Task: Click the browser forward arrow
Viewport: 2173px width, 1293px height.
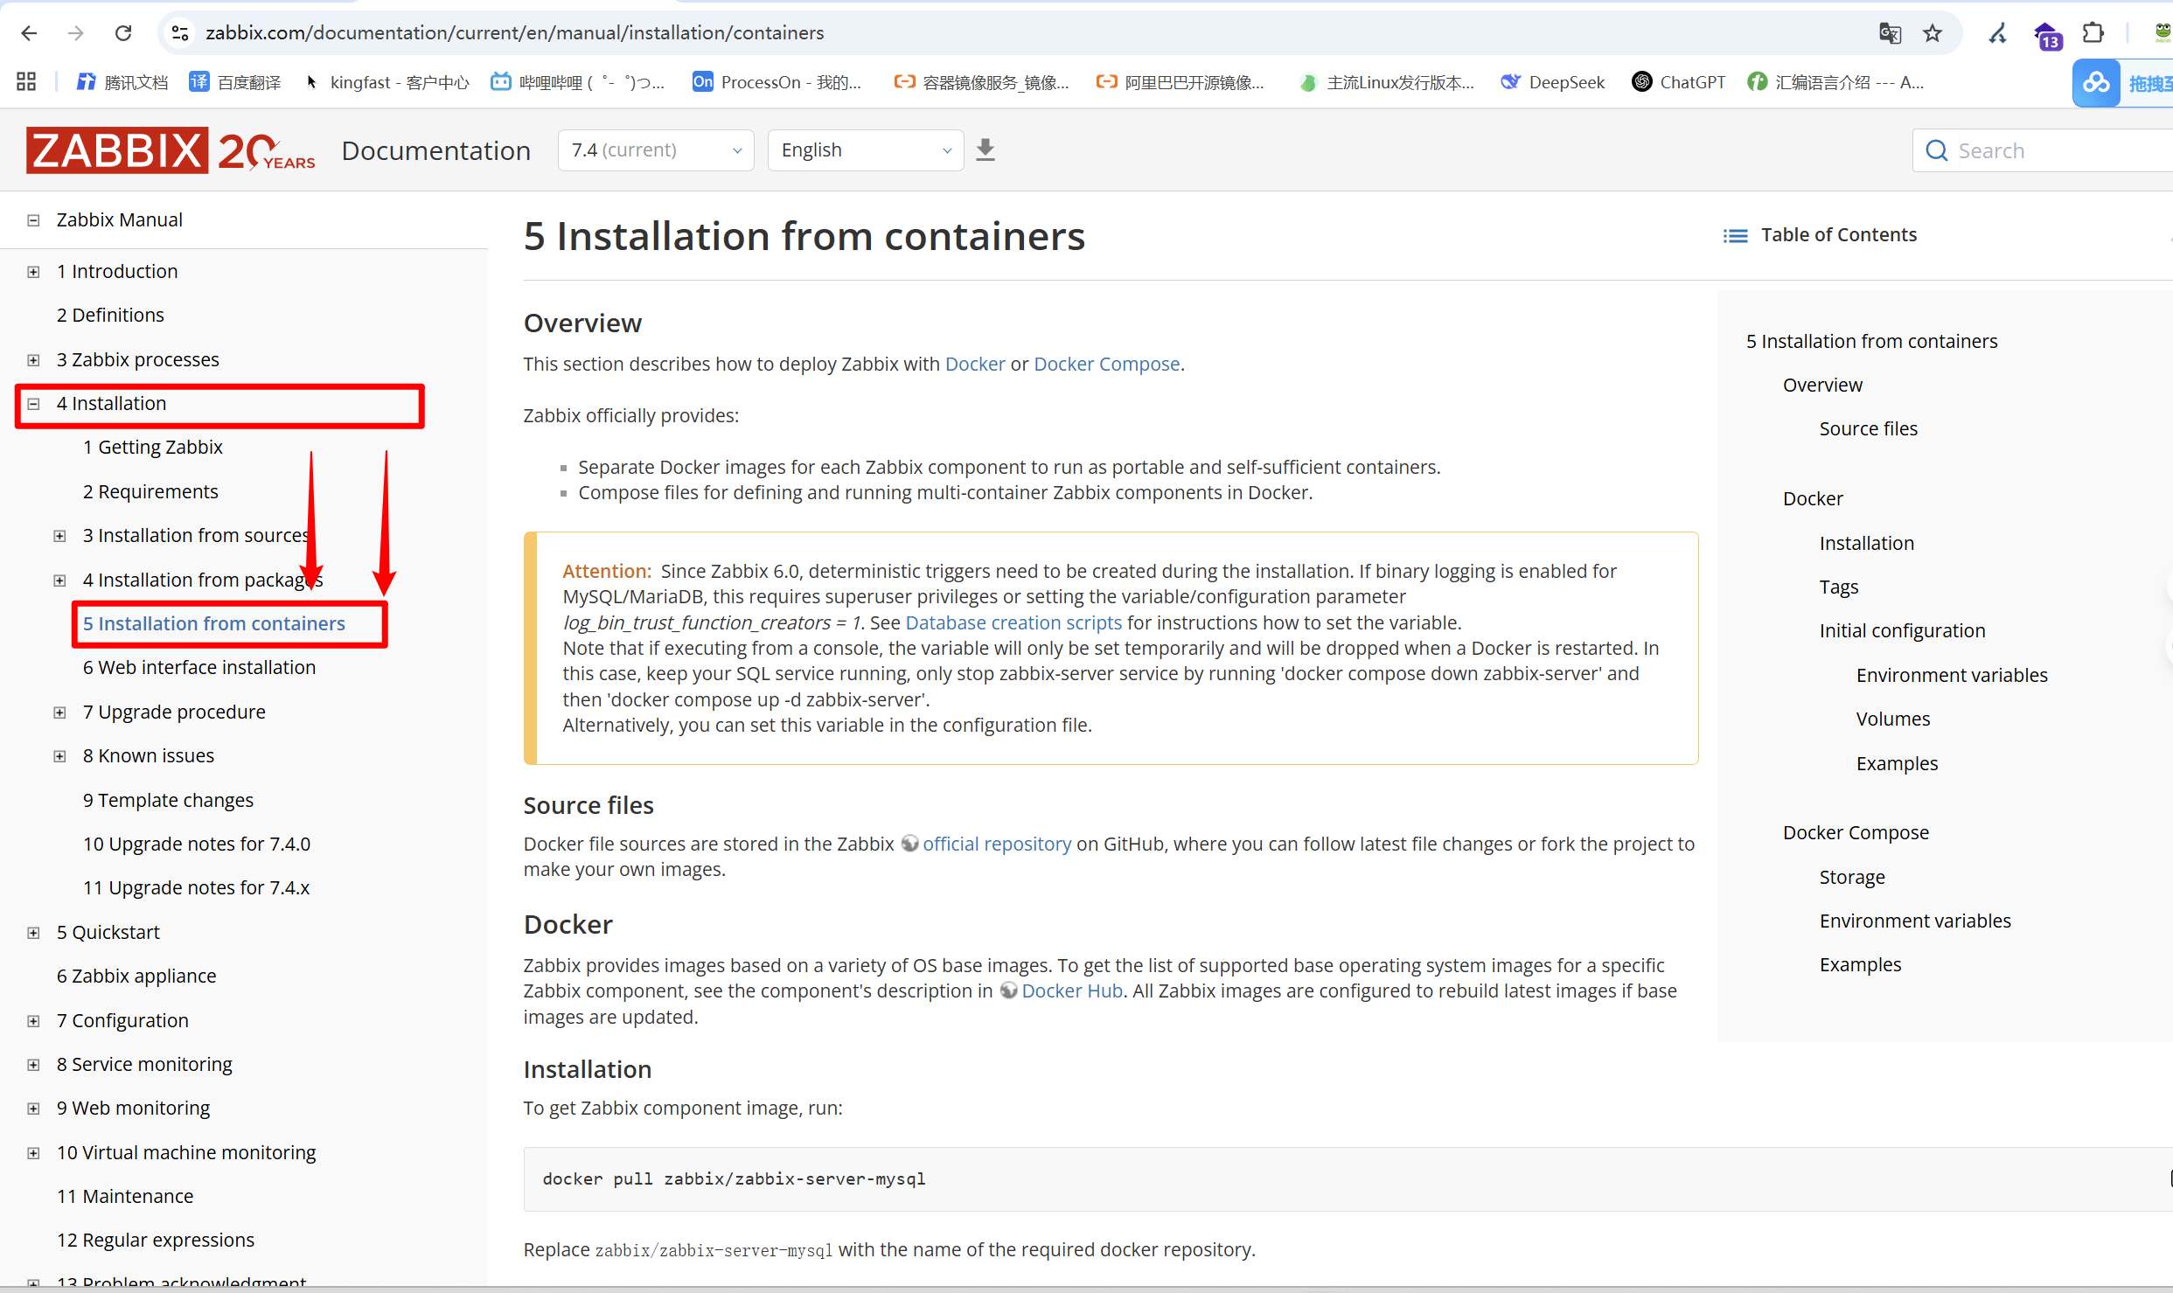Action: click(x=76, y=33)
